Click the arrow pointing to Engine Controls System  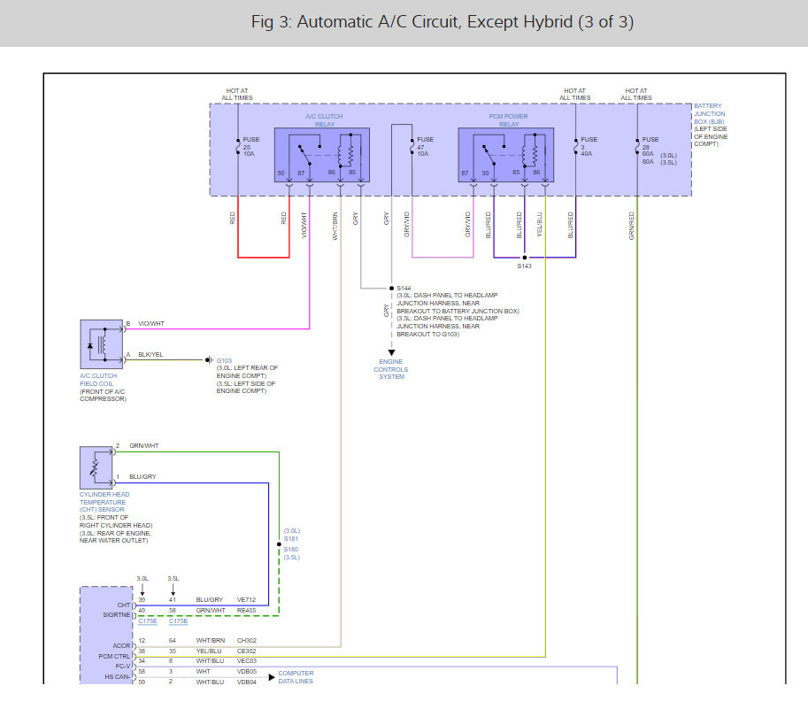click(392, 352)
